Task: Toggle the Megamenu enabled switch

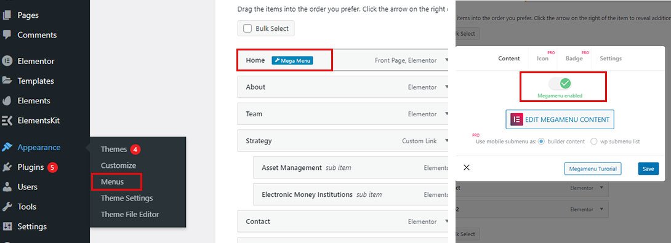Action: [x=560, y=83]
